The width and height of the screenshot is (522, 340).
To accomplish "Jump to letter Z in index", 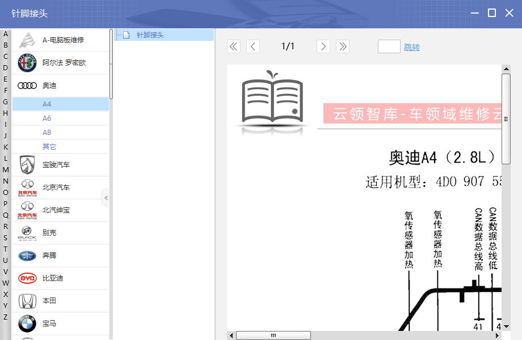I will click(x=6, y=317).
